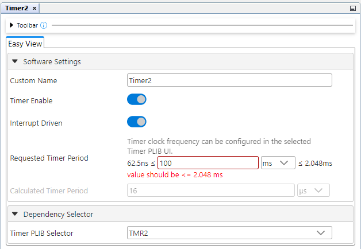The image size is (361, 249).
Task: Minimize the Timer2 panel window
Action: click(x=352, y=9)
